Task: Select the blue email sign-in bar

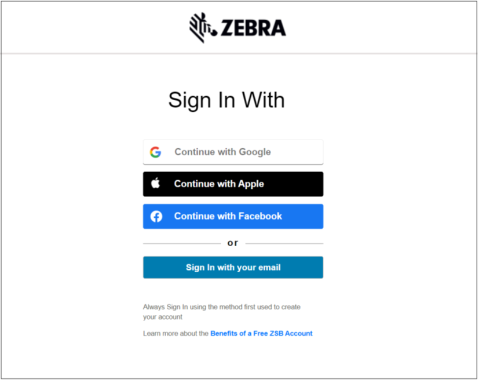Action: click(x=233, y=267)
